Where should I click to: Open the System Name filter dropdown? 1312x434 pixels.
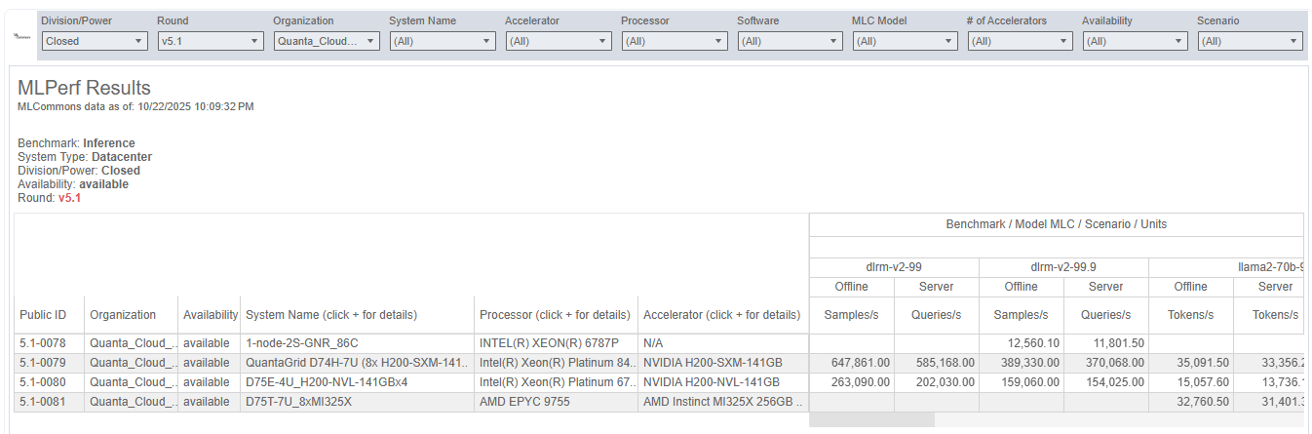tap(443, 41)
